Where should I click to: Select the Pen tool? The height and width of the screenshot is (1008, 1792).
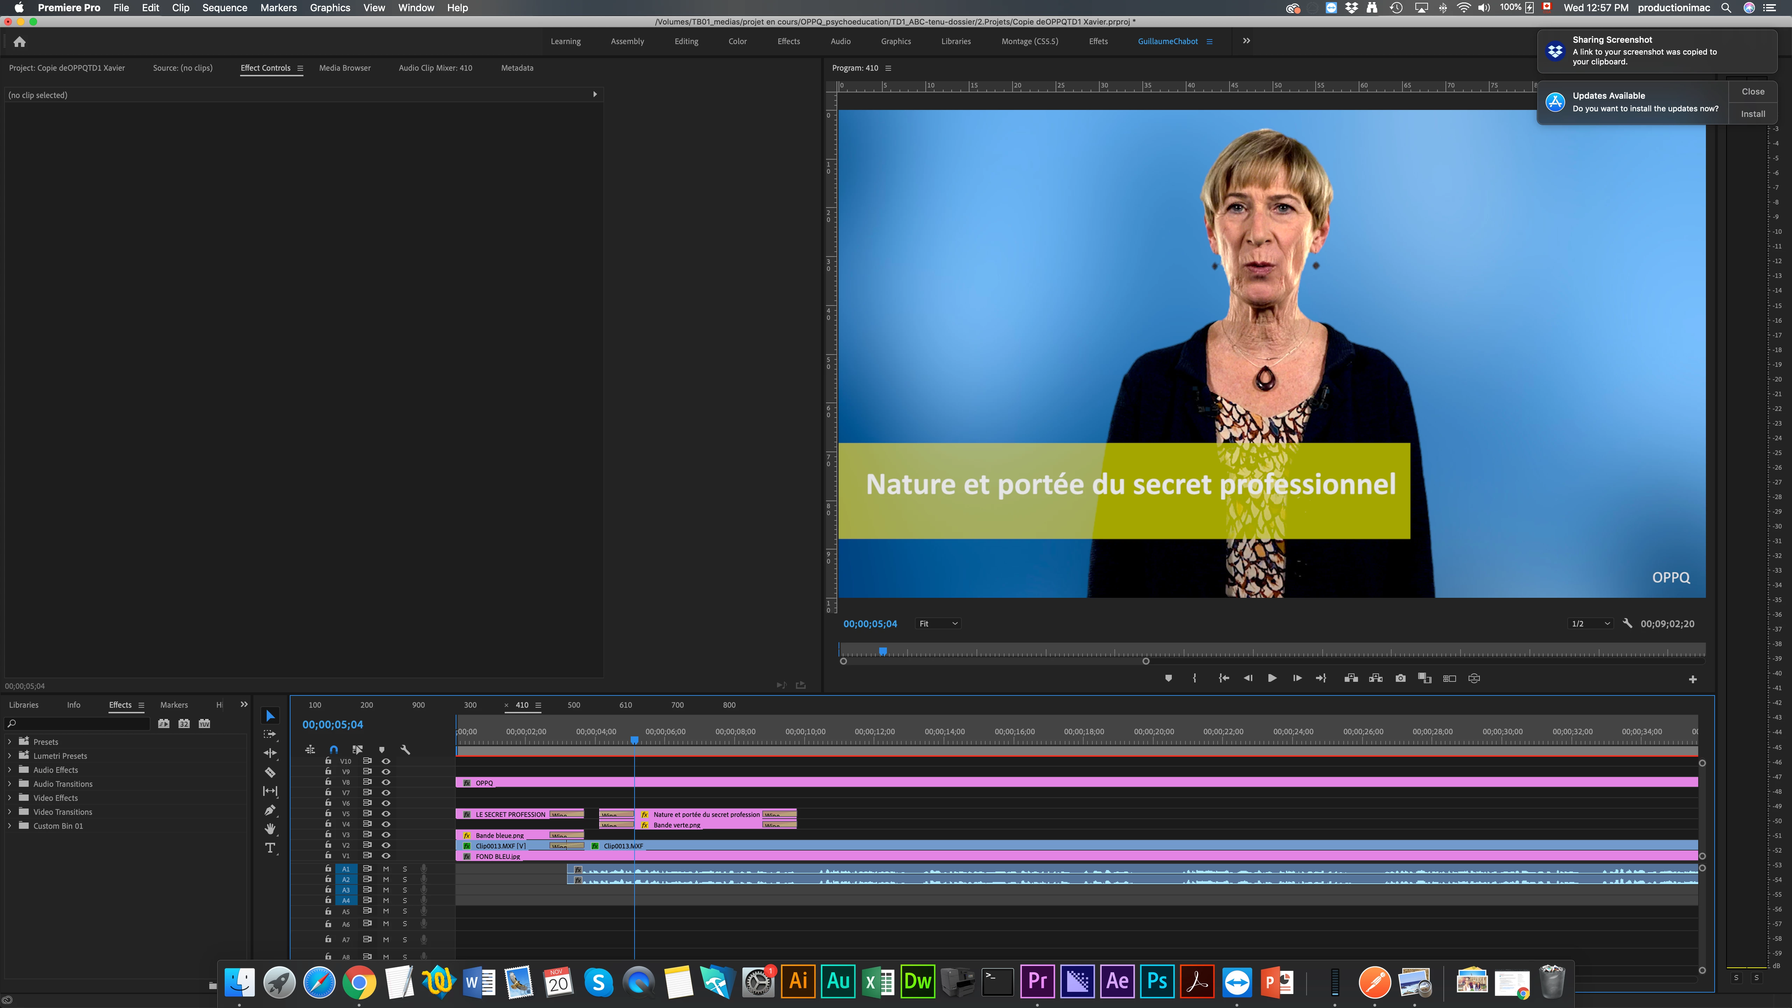(x=270, y=810)
